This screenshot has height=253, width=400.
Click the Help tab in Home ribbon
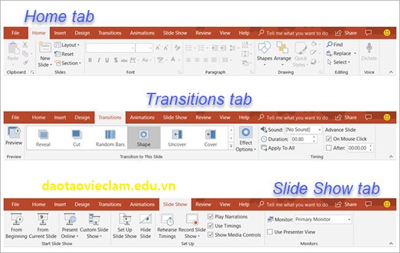tap(244, 33)
